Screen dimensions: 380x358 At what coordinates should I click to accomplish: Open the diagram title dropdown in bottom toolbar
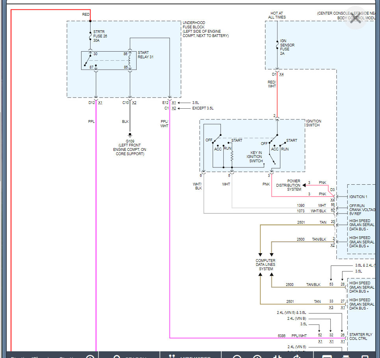point(90,357)
